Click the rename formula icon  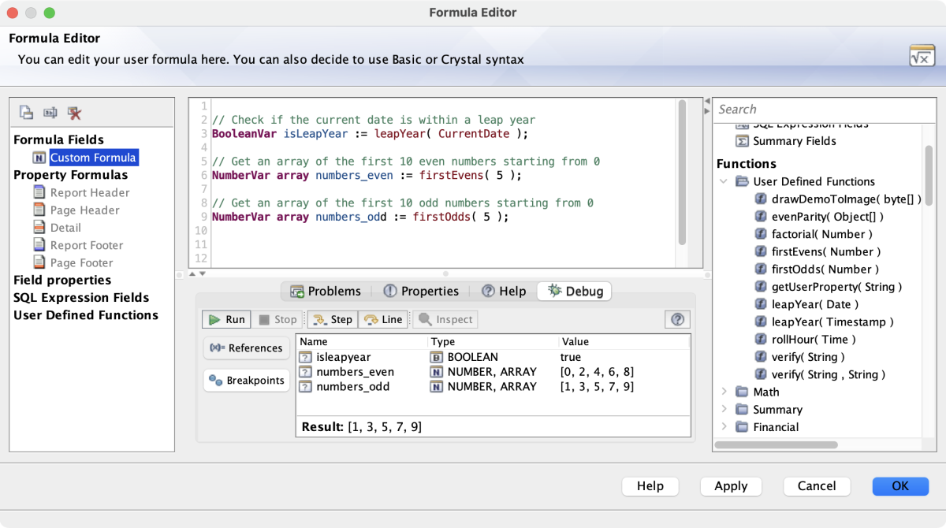[49, 112]
